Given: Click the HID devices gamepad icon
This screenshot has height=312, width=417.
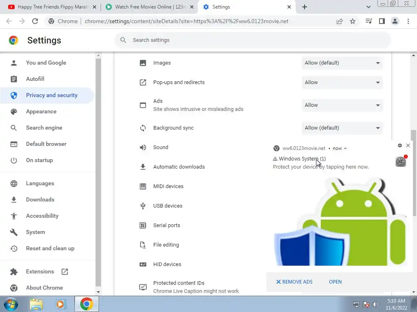Looking at the screenshot, I should click(143, 264).
